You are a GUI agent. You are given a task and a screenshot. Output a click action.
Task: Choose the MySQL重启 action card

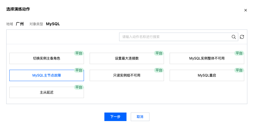tap(207, 75)
